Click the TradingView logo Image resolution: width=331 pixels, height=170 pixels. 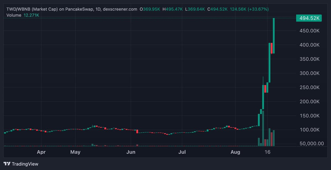[x=21, y=164]
